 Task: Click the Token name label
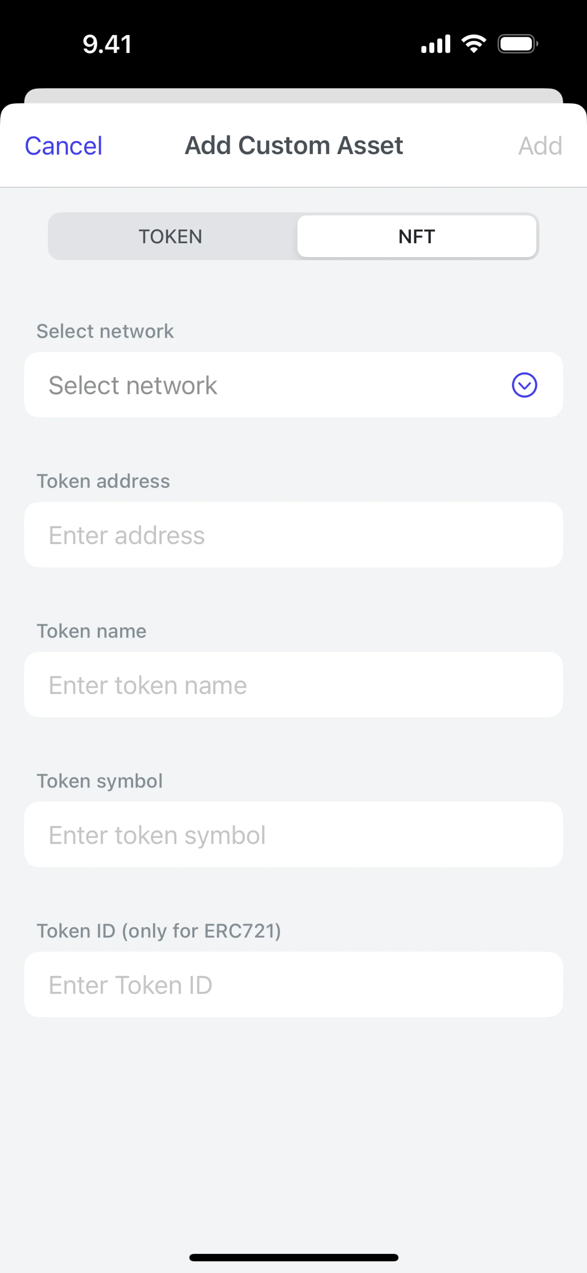[91, 631]
